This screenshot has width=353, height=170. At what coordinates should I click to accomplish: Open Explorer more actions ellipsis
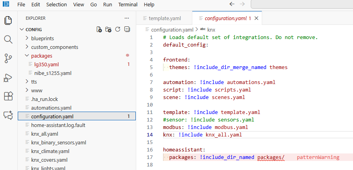[x=126, y=18]
